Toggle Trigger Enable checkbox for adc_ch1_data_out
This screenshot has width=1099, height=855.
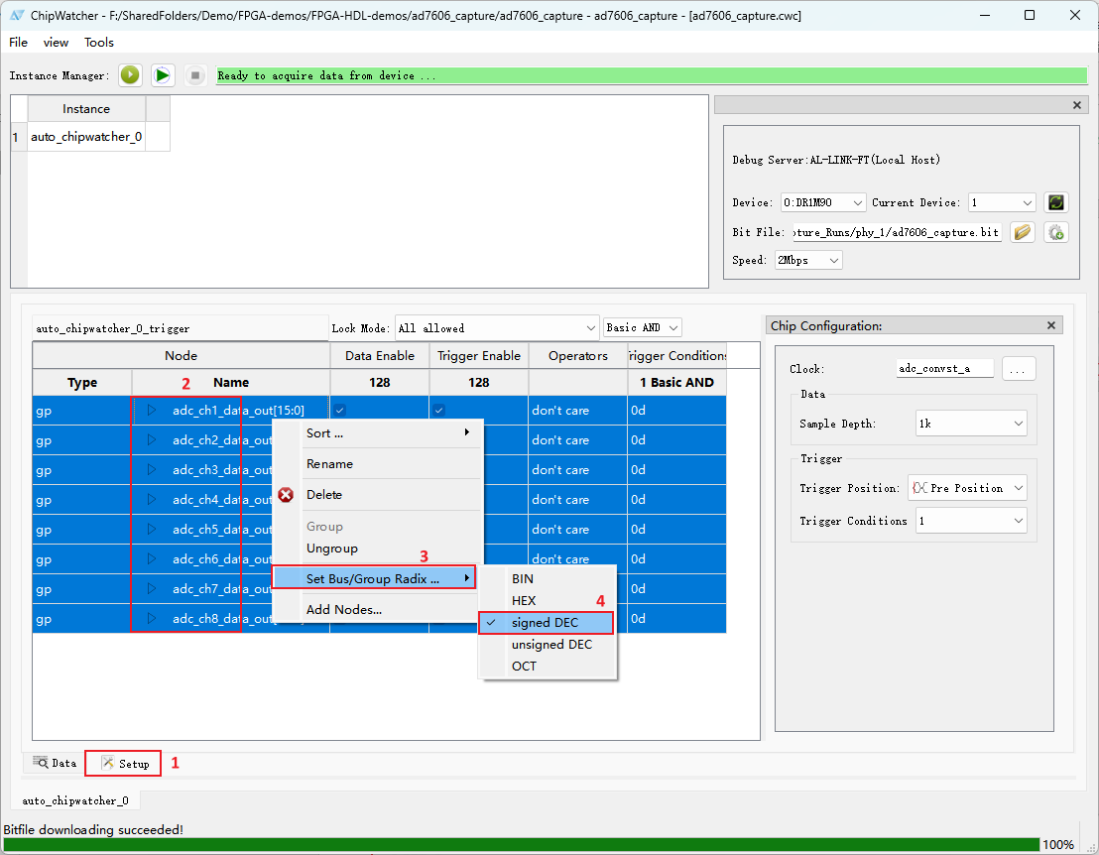(438, 410)
